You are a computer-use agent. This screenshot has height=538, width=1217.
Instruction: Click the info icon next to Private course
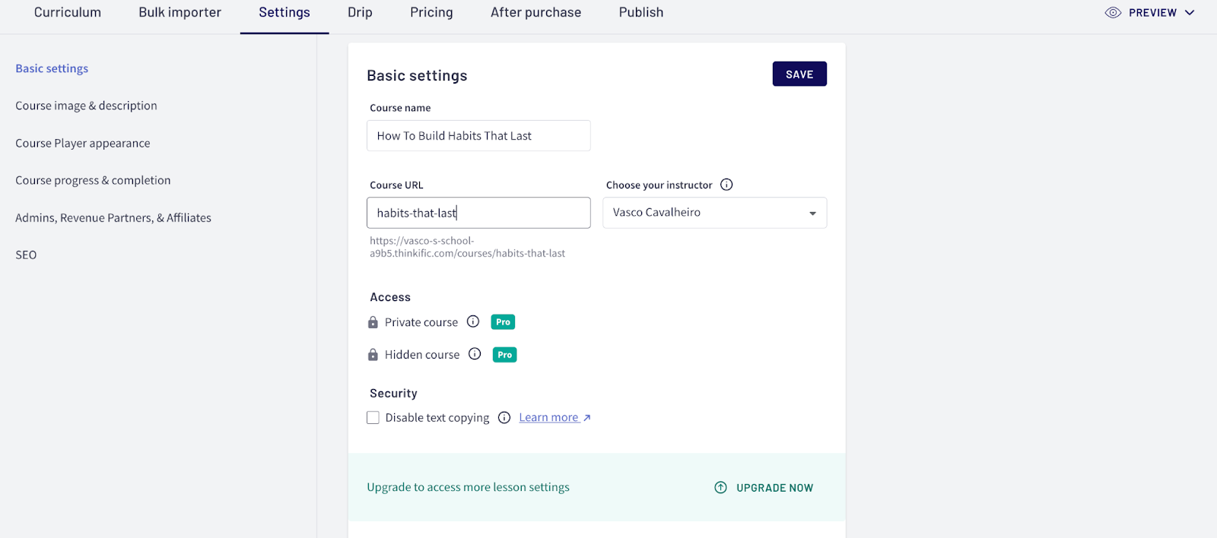point(473,321)
